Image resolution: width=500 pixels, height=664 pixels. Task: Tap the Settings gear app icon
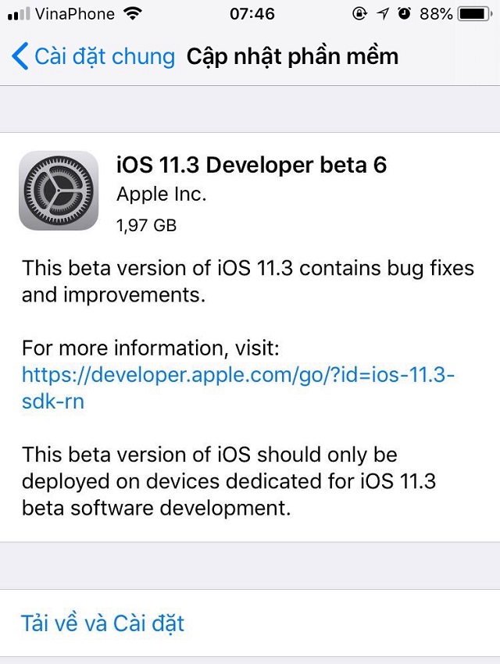tap(59, 191)
